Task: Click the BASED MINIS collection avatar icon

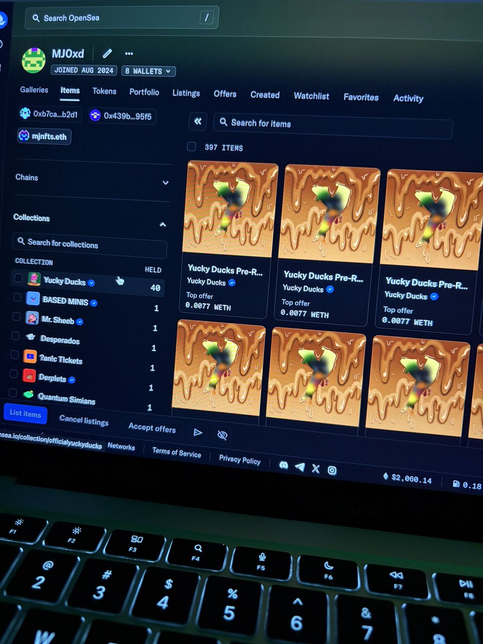Action: [32, 298]
